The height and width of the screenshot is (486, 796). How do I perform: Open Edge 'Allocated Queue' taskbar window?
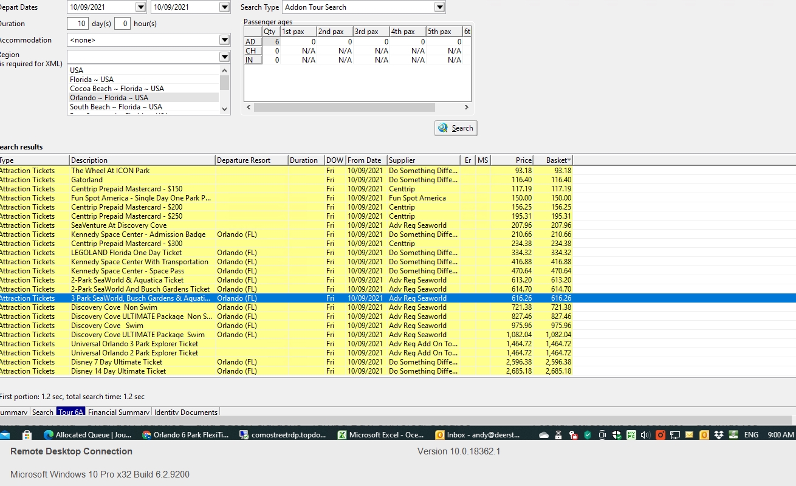pyautogui.click(x=87, y=435)
